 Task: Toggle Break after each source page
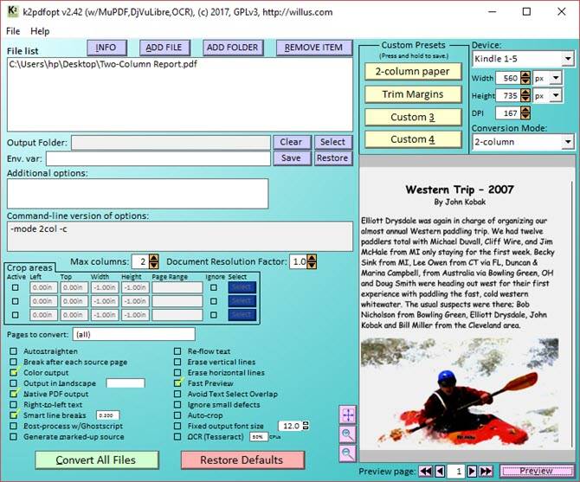click(x=14, y=362)
